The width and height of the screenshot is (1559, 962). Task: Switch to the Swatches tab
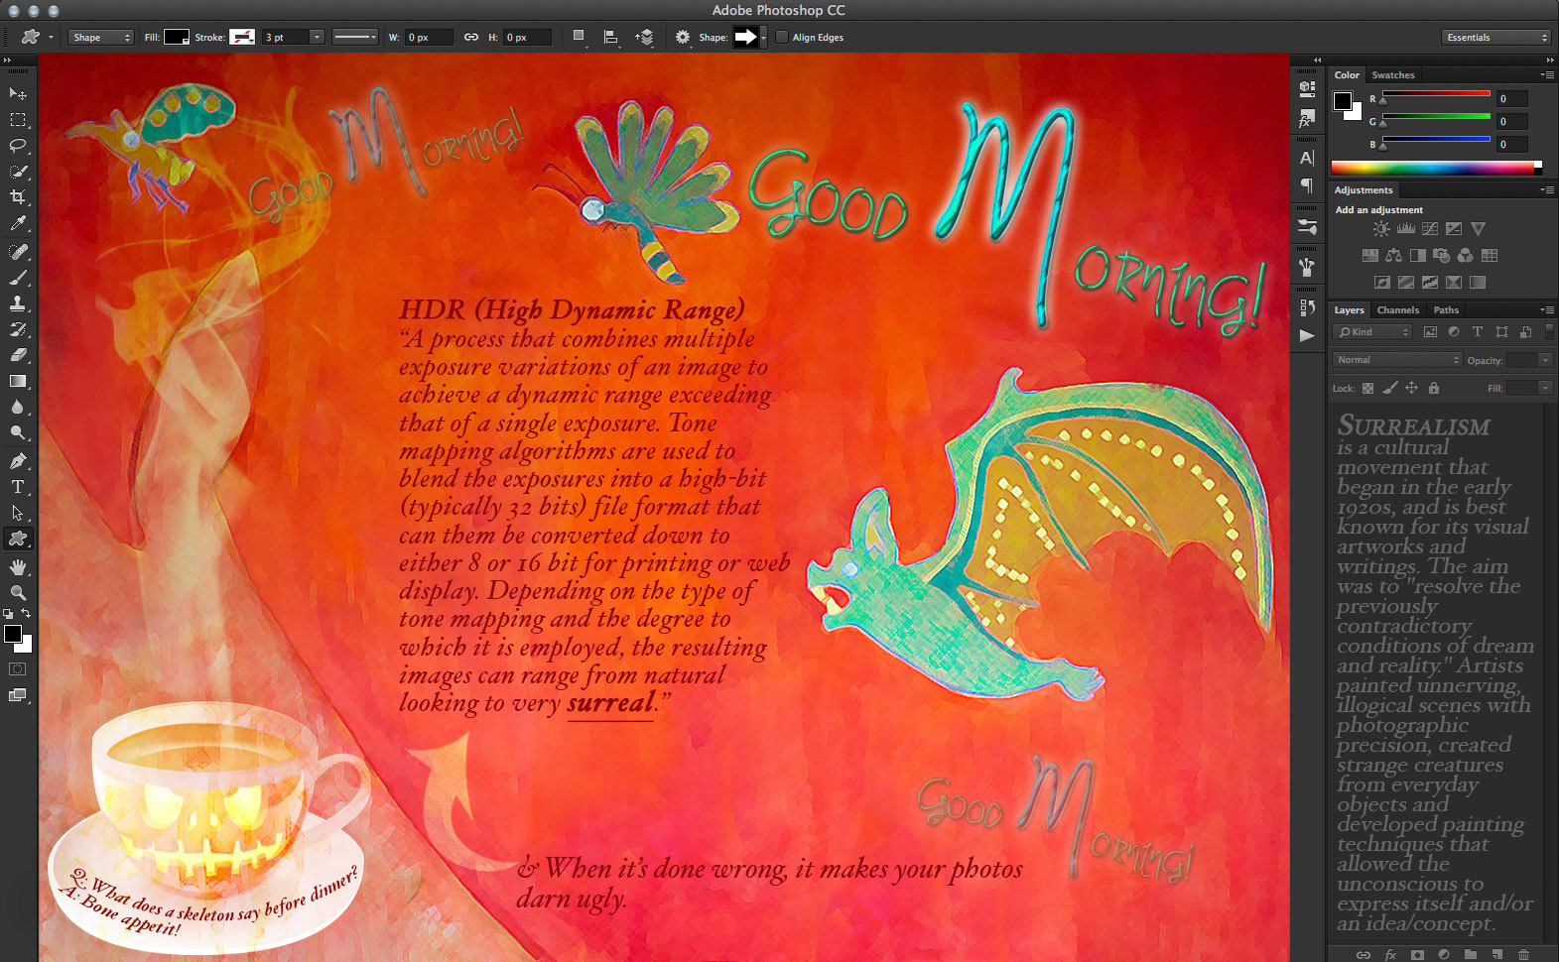pyautogui.click(x=1393, y=75)
